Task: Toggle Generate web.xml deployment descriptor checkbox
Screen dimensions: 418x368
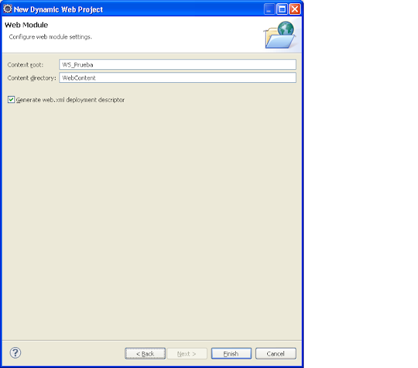Action: click(x=11, y=100)
